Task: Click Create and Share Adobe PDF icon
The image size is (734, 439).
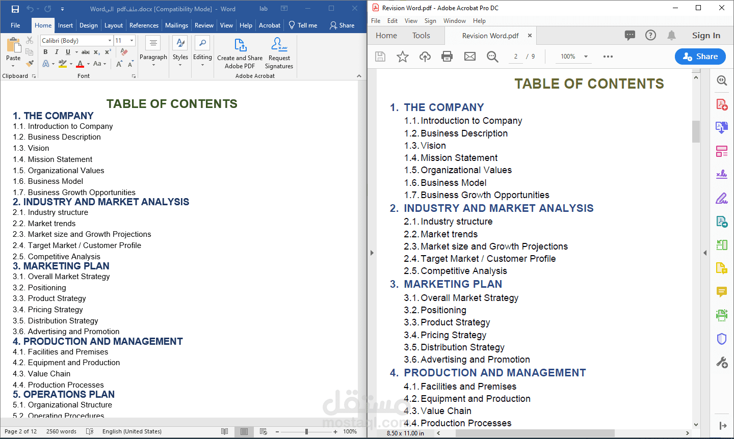Action: [240, 45]
